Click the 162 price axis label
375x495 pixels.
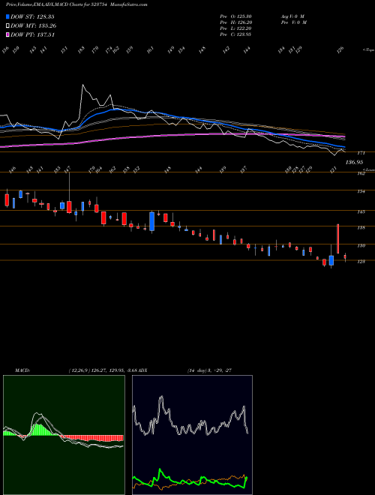(x=361, y=173)
